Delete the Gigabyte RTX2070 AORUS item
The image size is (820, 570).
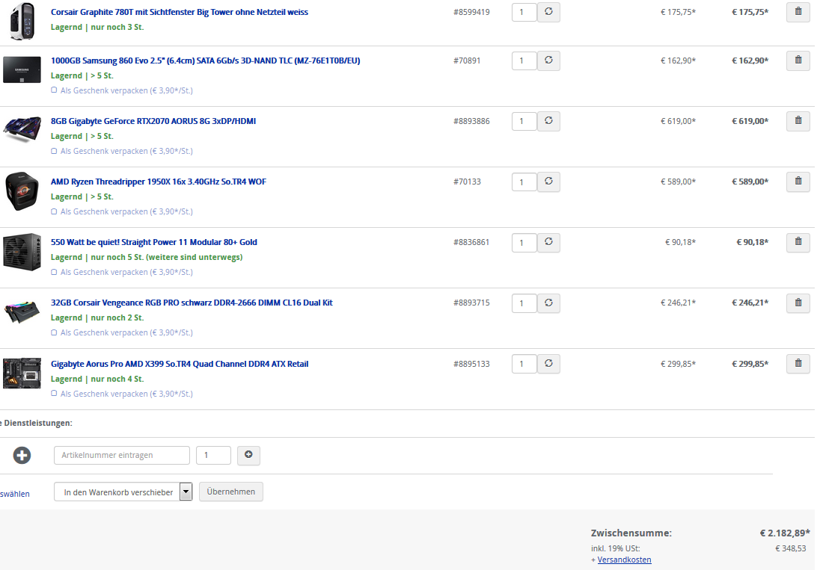798,121
